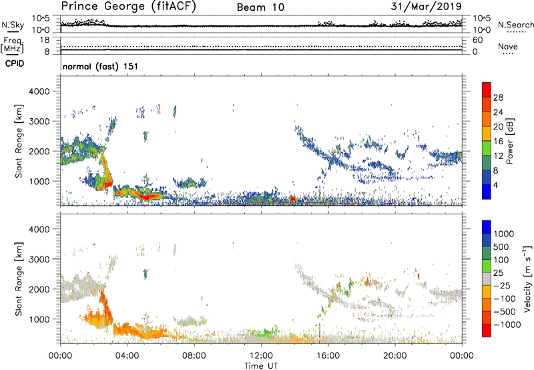Select the "N.Search" legend label

pos(515,25)
